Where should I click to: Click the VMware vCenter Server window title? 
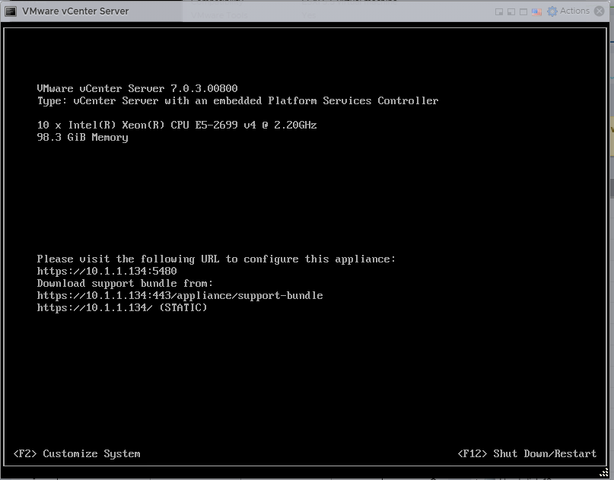[x=75, y=11]
